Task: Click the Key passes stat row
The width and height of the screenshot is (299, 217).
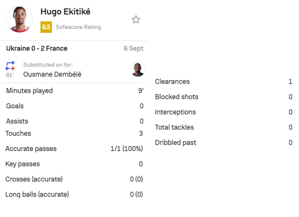Action: click(74, 164)
